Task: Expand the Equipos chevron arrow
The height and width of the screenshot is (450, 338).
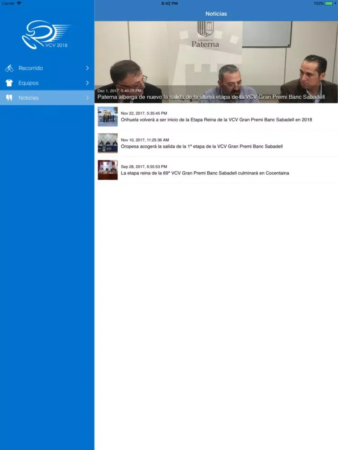Action: tap(87, 83)
